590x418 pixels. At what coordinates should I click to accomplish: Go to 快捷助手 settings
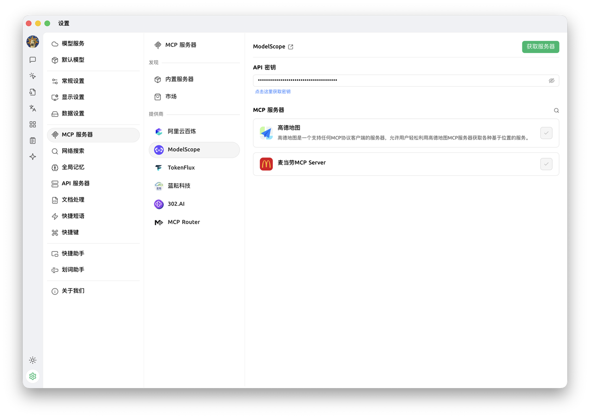(93, 254)
